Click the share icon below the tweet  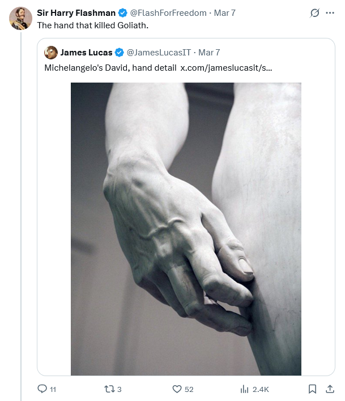[330, 389]
